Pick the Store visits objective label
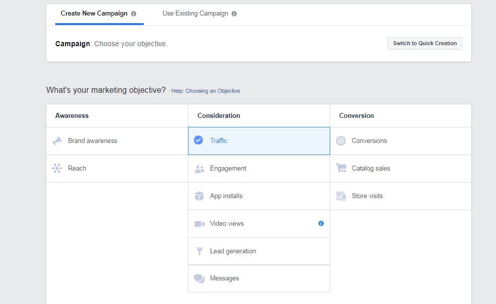Screen dimensions: 496x304 pos(367,196)
